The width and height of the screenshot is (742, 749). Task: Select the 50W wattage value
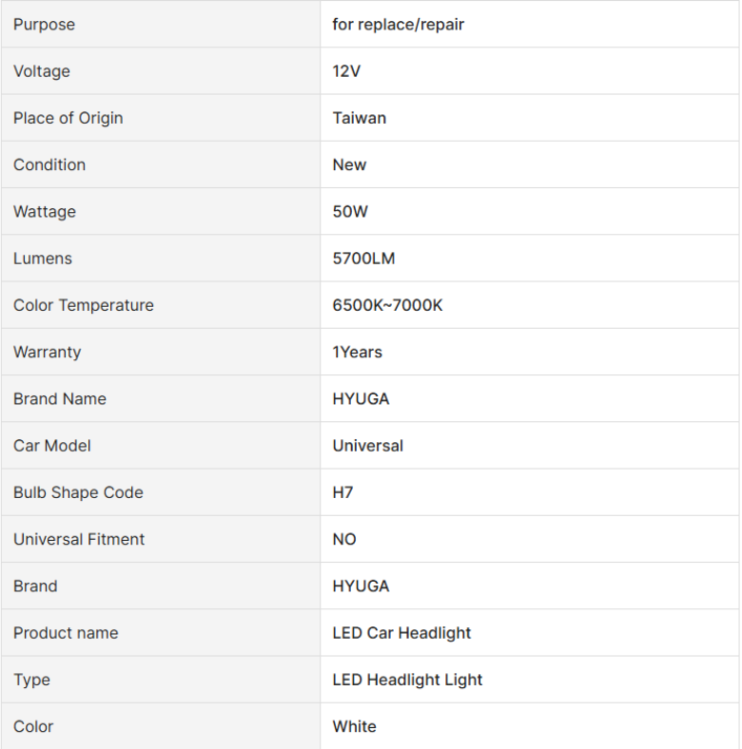tap(350, 212)
